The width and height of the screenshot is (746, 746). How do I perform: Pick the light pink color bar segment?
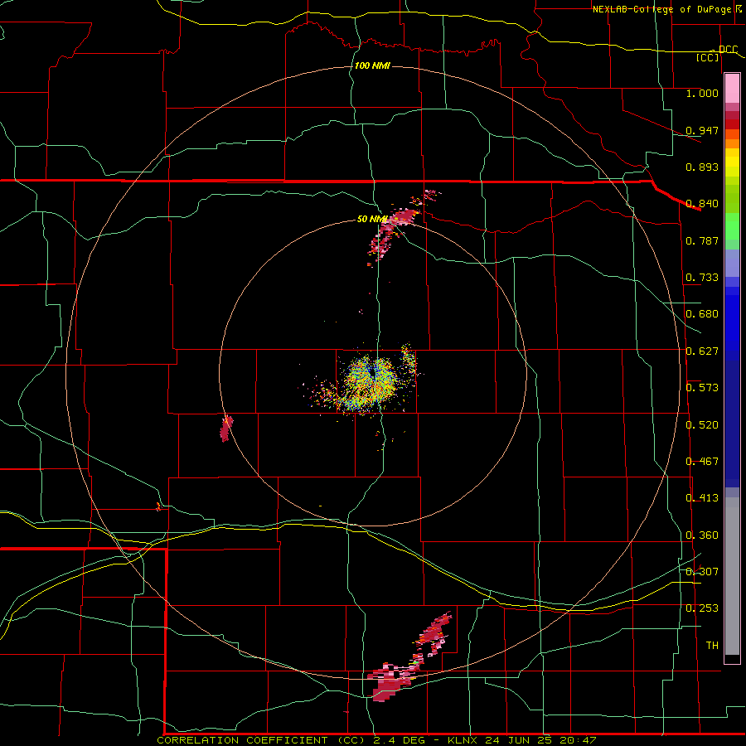(732, 89)
